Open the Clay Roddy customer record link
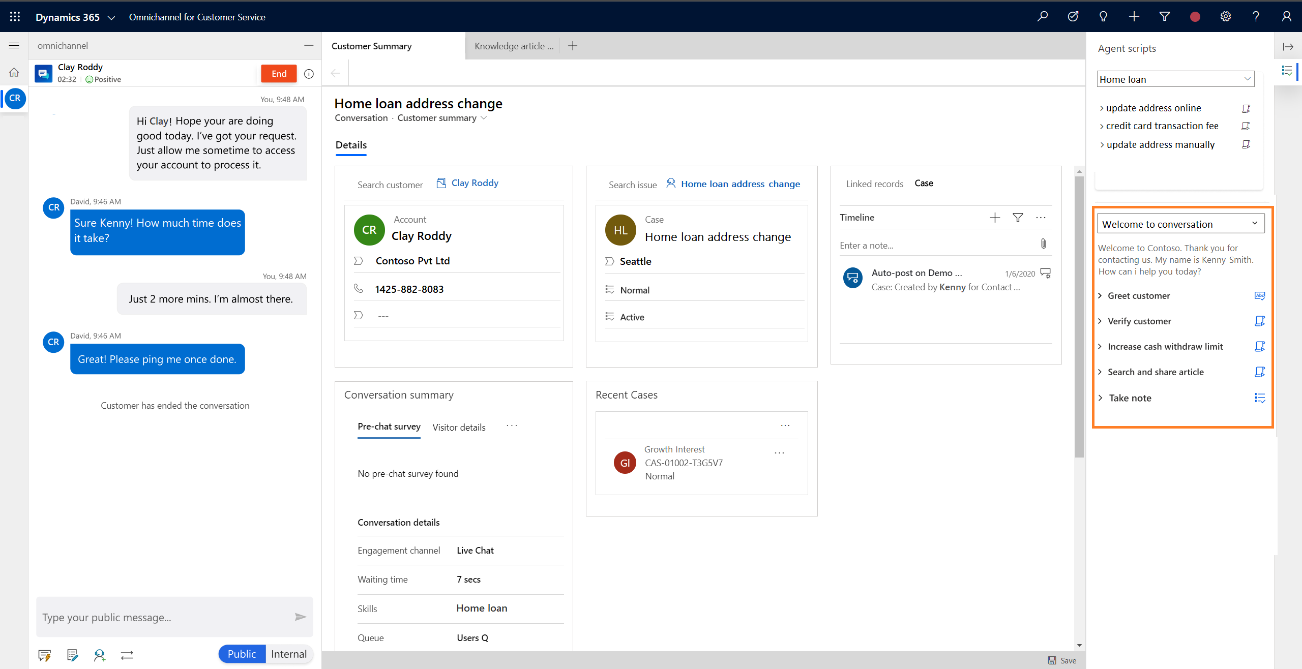 pyautogui.click(x=474, y=182)
